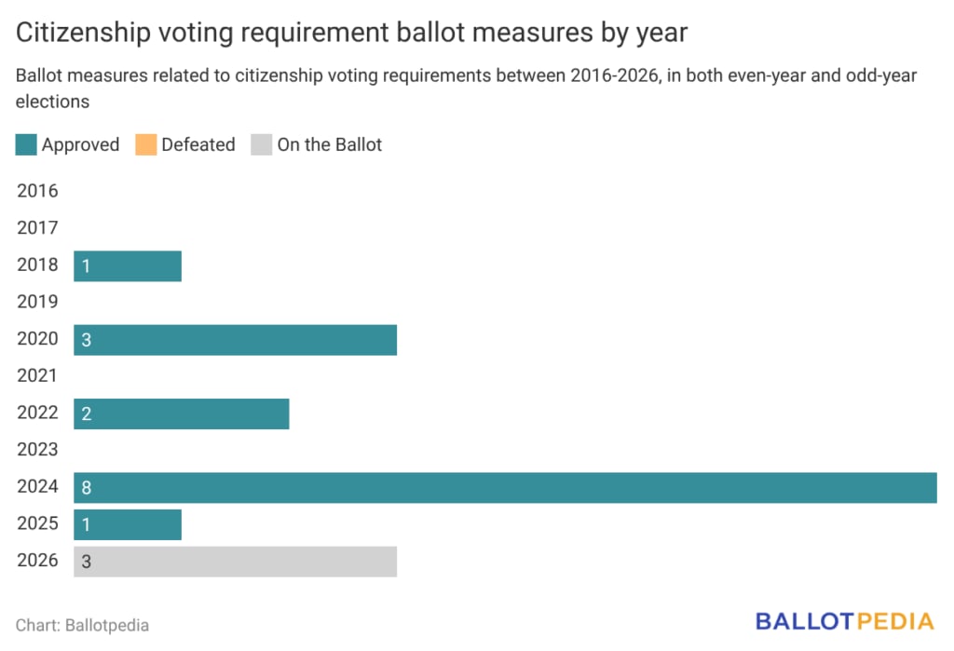Click the 2016 year label
This screenshot has width=954, height=651.
tap(37, 191)
